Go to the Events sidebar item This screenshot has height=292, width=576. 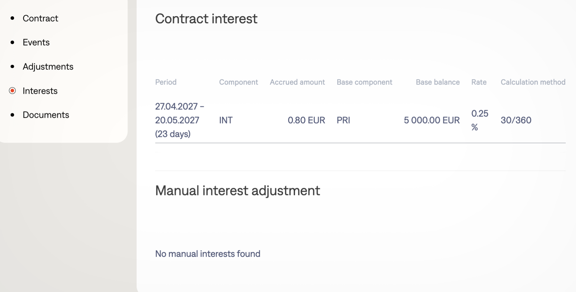pyautogui.click(x=36, y=43)
